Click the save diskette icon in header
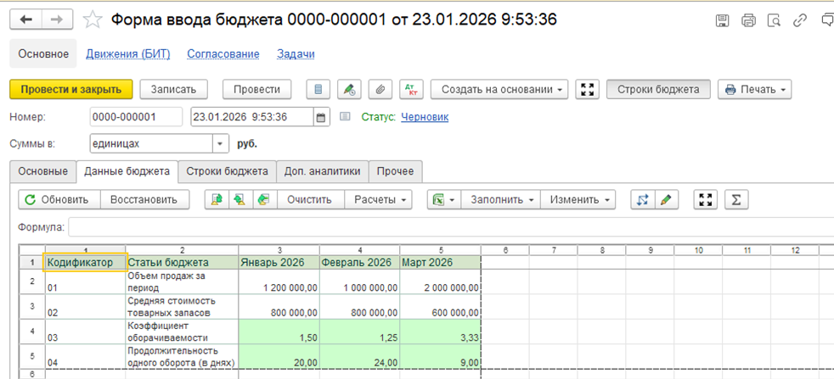 pyautogui.click(x=723, y=20)
